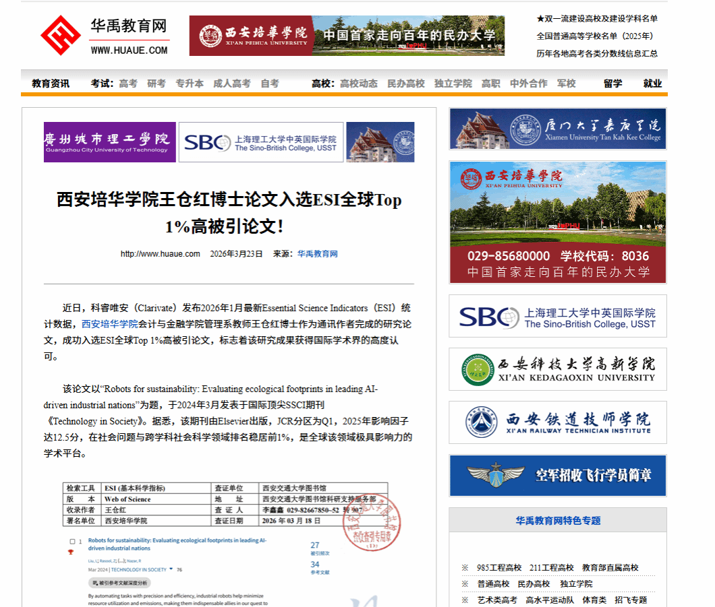Tick the checkbox next to paper entry 1
This screenshot has height=607, width=715.
tap(73, 541)
